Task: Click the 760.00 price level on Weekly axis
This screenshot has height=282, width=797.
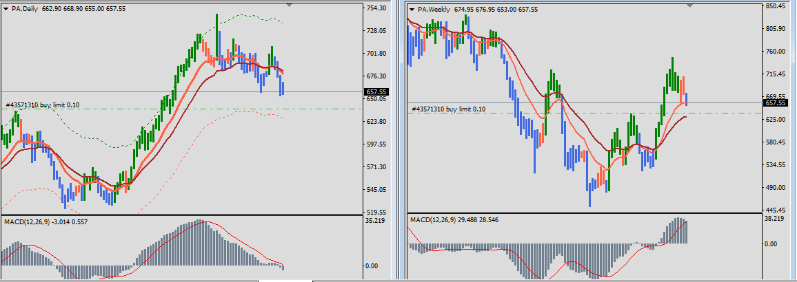Action: pyautogui.click(x=775, y=51)
